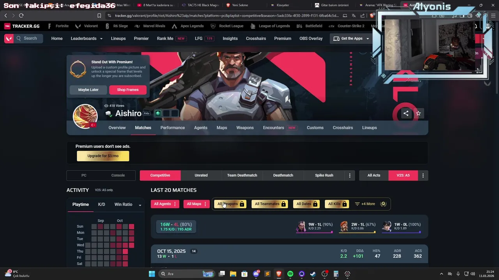Screen dimensions: 499x280
Task: Open Discord from the taskbar
Action: coord(256,274)
